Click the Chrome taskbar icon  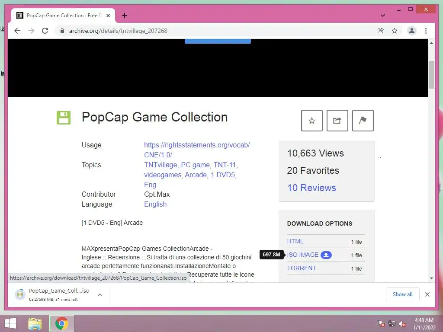coord(61,323)
